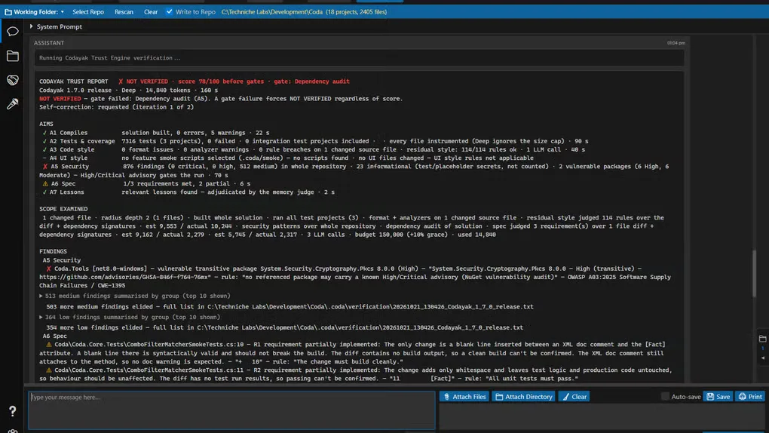Expand the right panel collapse arrow
The width and height of the screenshot is (769, 433).
(x=763, y=358)
